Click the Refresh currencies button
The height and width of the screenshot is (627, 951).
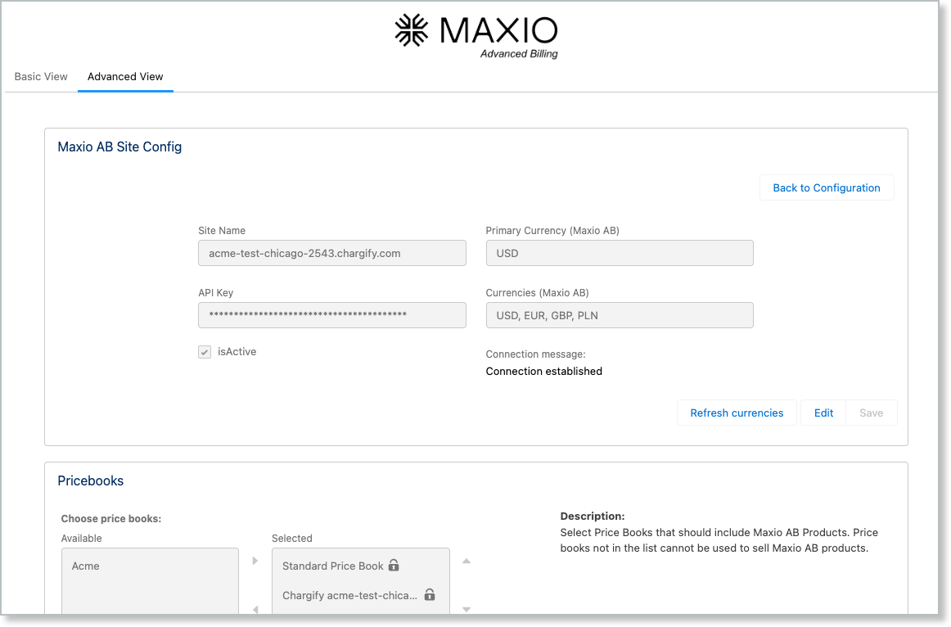coord(737,413)
